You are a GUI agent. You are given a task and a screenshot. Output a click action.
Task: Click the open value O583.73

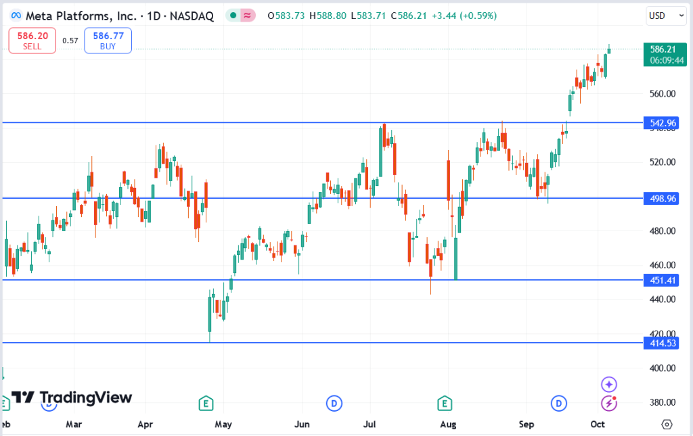(286, 16)
